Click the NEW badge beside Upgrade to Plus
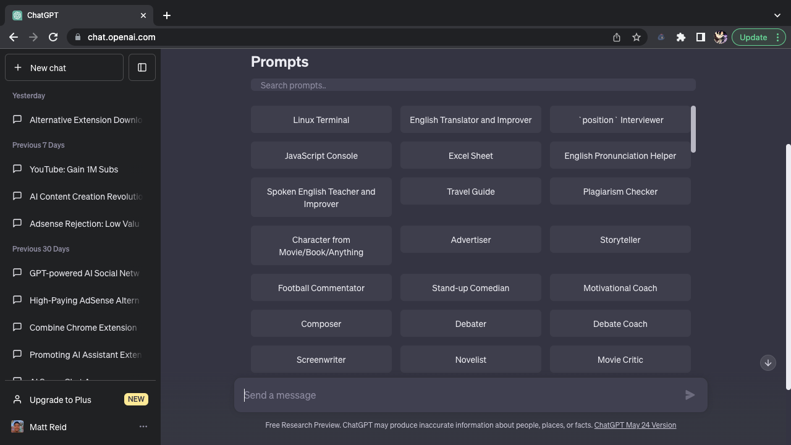Image resolution: width=791 pixels, height=445 pixels. coord(136,399)
